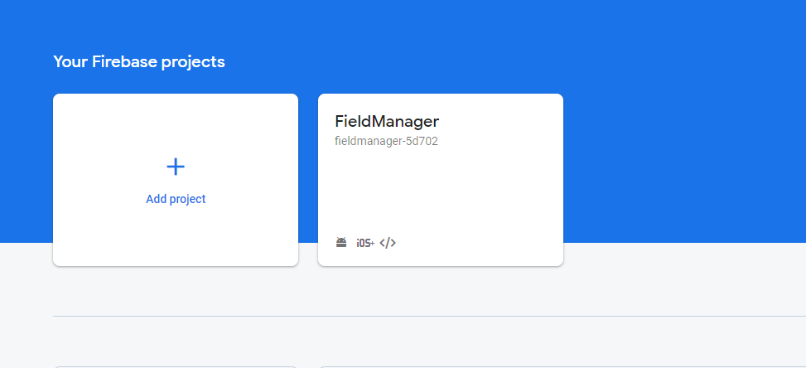Click gray gap between Add project and FieldManager cards

308,254
